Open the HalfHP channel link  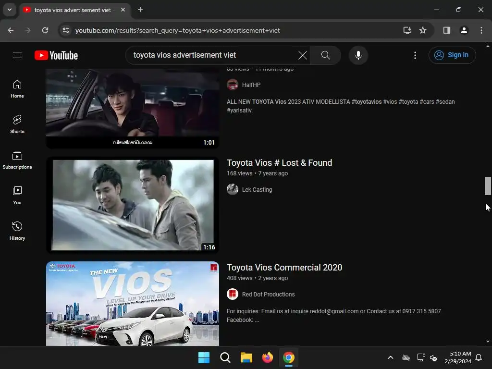click(x=251, y=85)
